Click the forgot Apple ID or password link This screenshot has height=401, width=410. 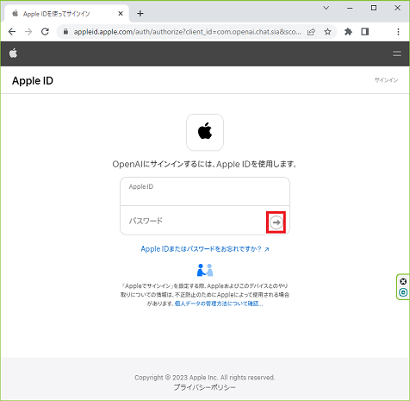205,249
